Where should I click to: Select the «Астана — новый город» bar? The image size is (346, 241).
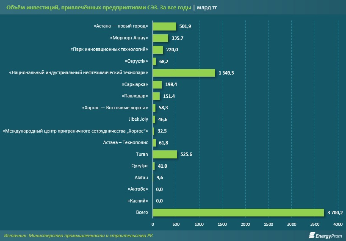point(164,27)
